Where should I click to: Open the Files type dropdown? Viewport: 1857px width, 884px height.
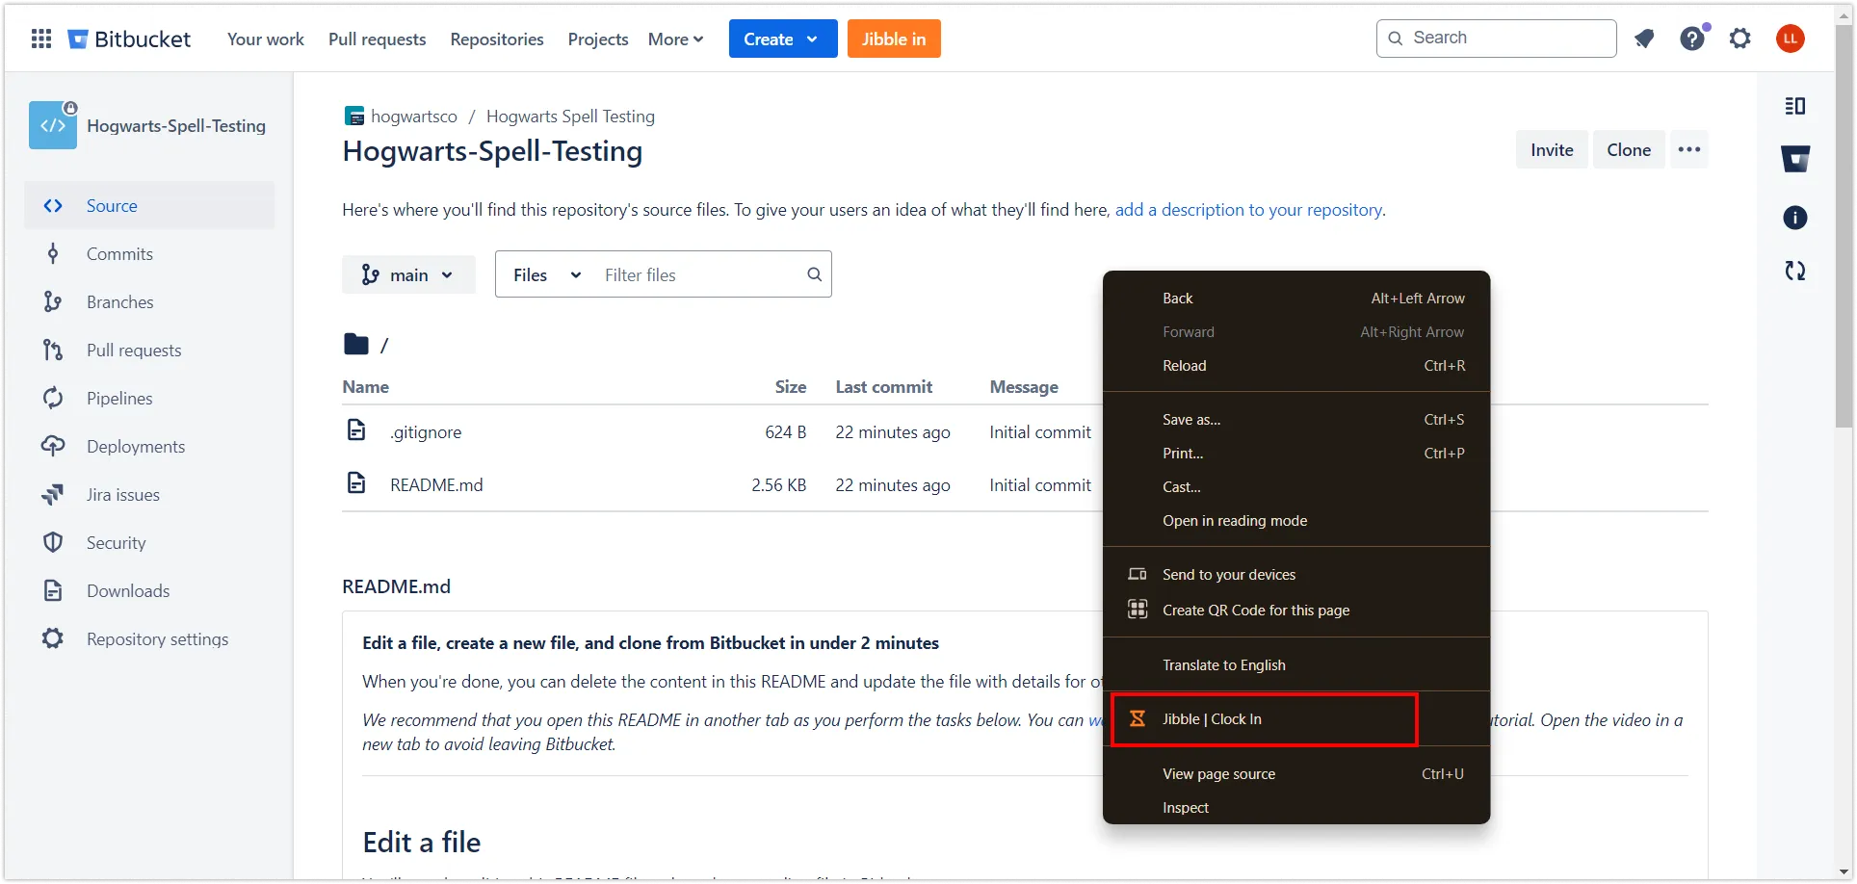pos(546,275)
